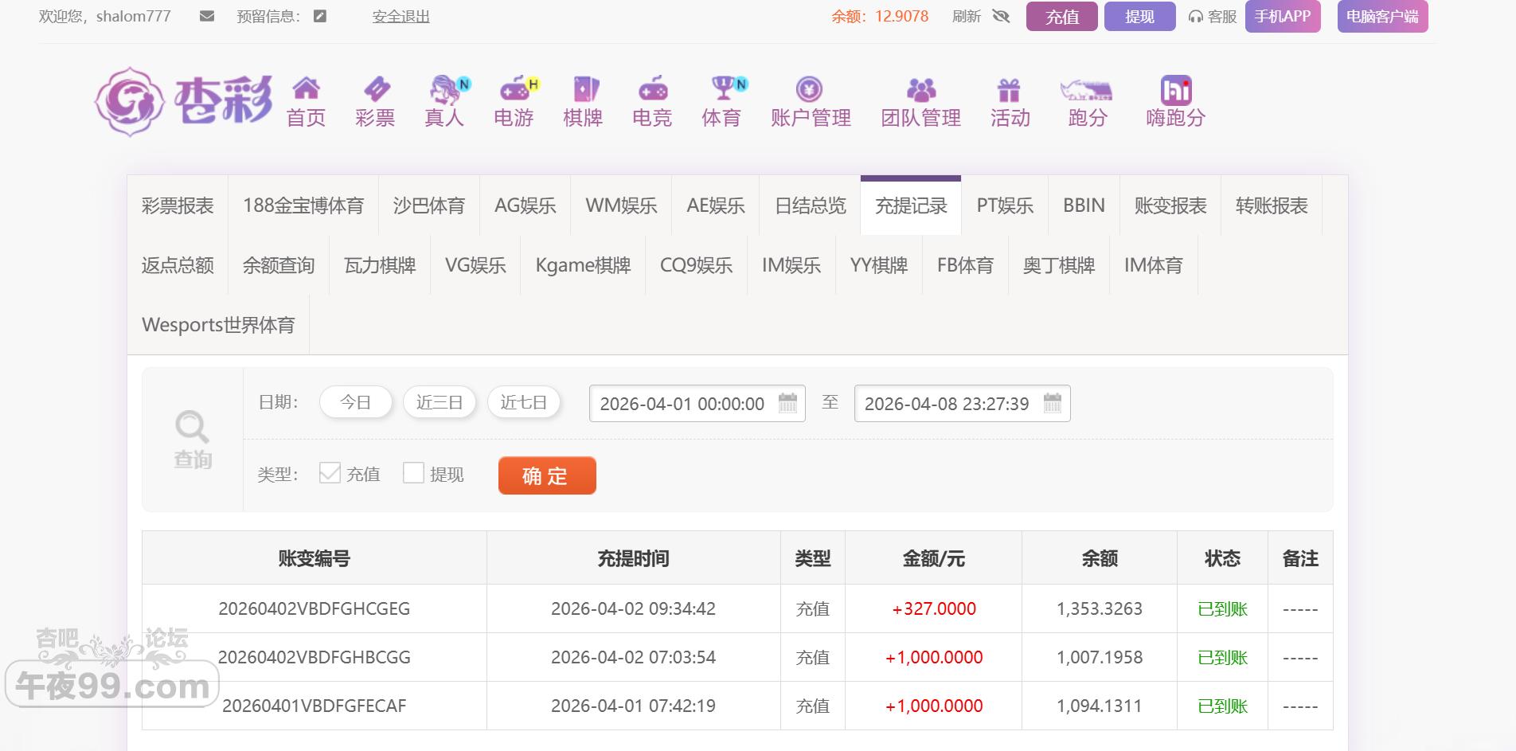Toggle the 提现 type checkbox
The height and width of the screenshot is (751, 1516).
tap(413, 473)
